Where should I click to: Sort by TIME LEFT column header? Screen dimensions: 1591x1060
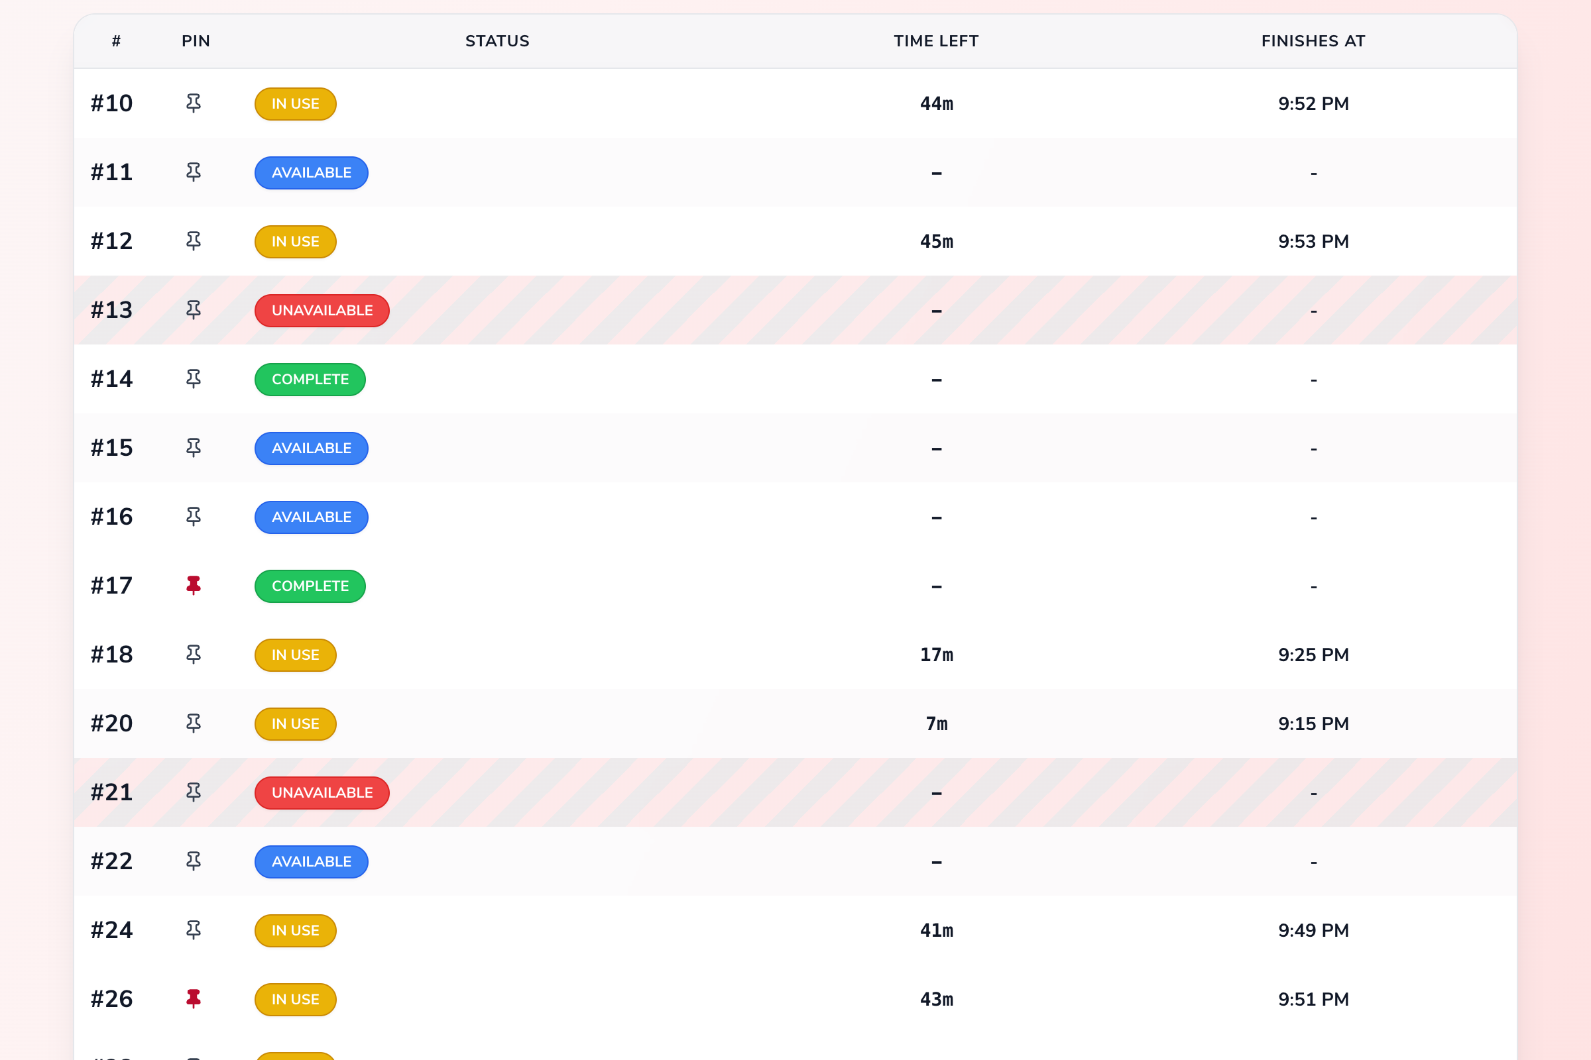(x=935, y=41)
